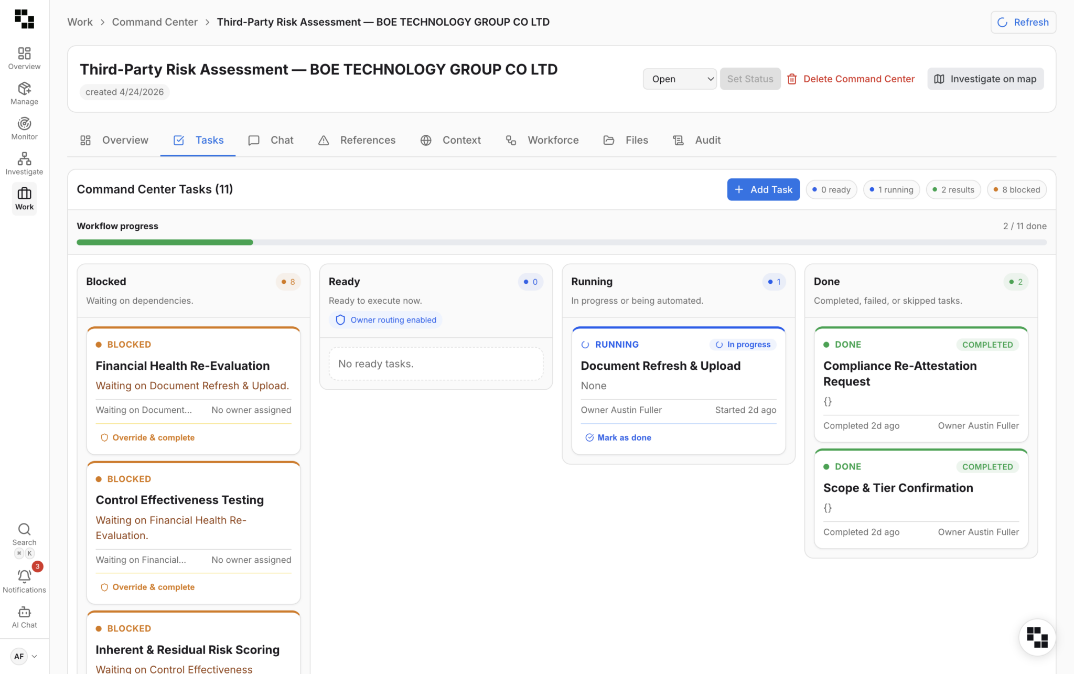
Task: Switch to the Overview tab
Action: [114, 140]
